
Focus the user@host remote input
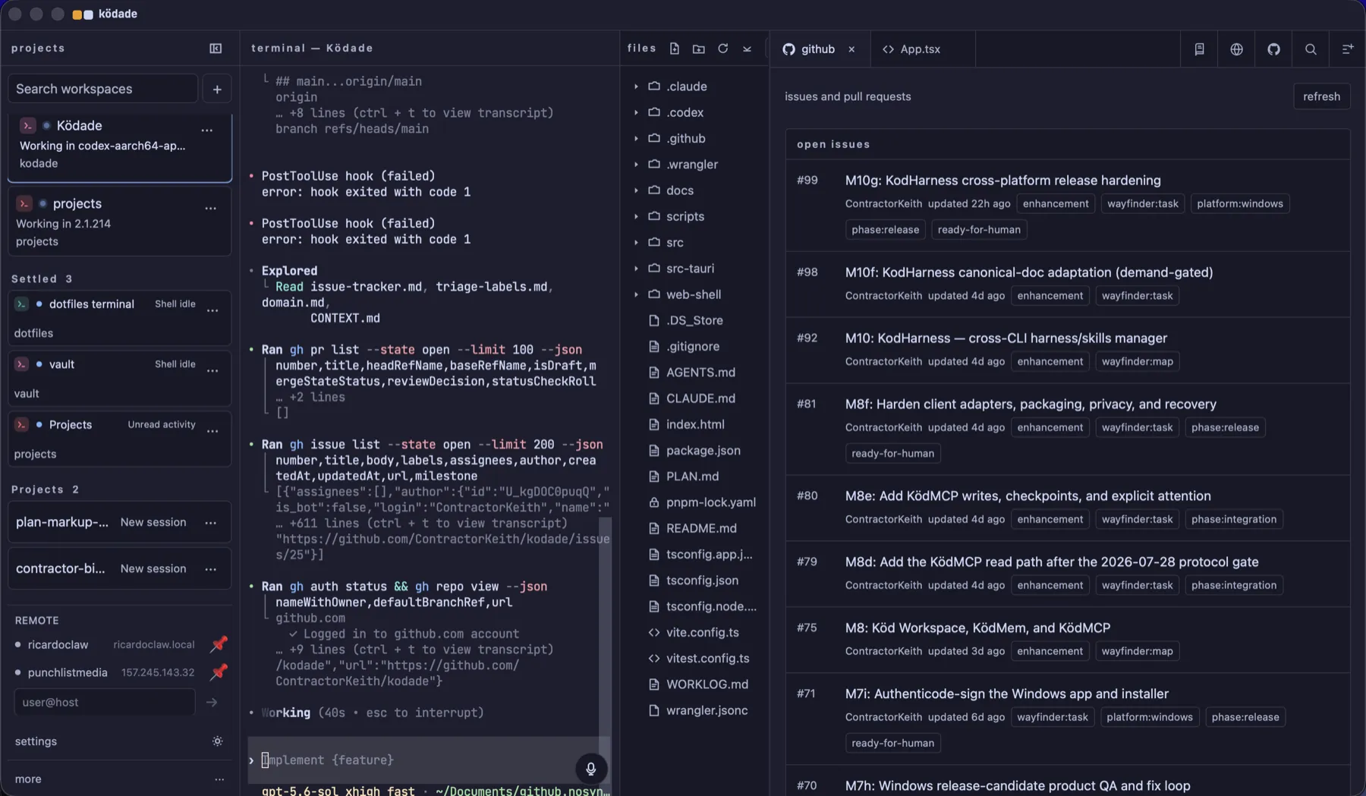coord(105,703)
